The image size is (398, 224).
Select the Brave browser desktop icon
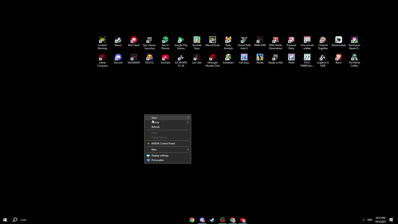[x=339, y=59]
